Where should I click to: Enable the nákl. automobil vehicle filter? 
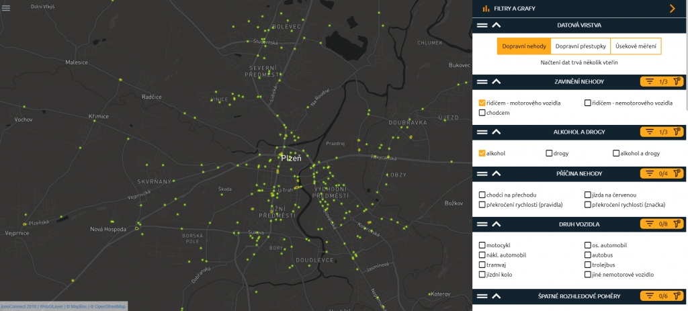(x=482, y=255)
